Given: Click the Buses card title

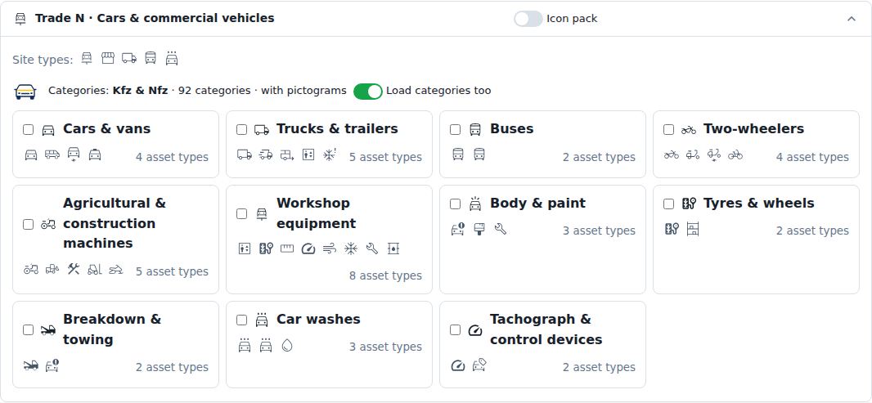Looking at the screenshot, I should [x=511, y=128].
